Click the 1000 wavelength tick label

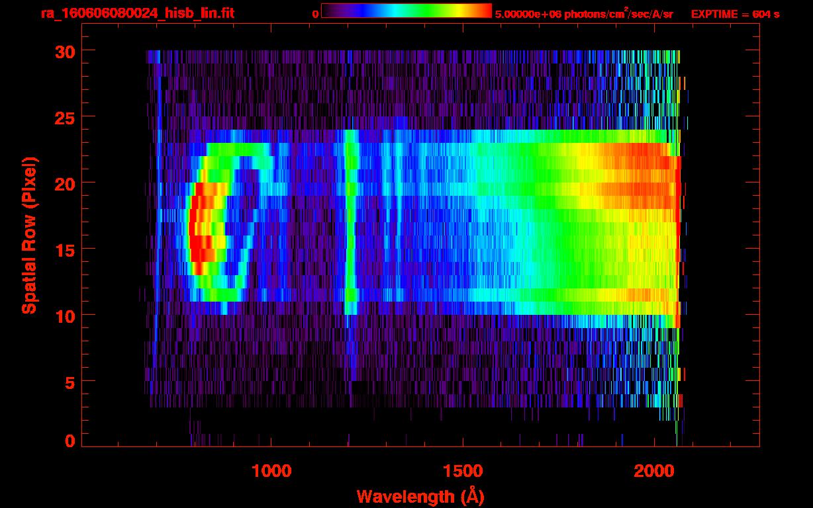[271, 470]
